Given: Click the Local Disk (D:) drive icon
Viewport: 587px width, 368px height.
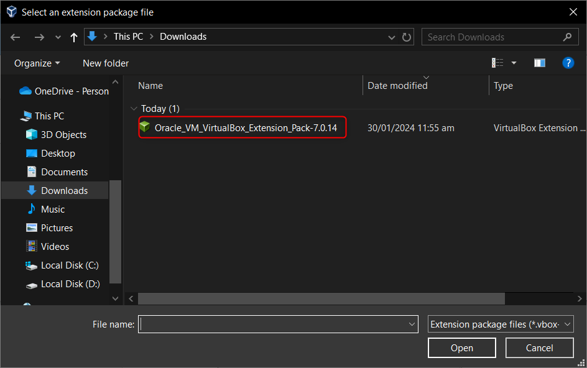Looking at the screenshot, I should [x=32, y=286].
